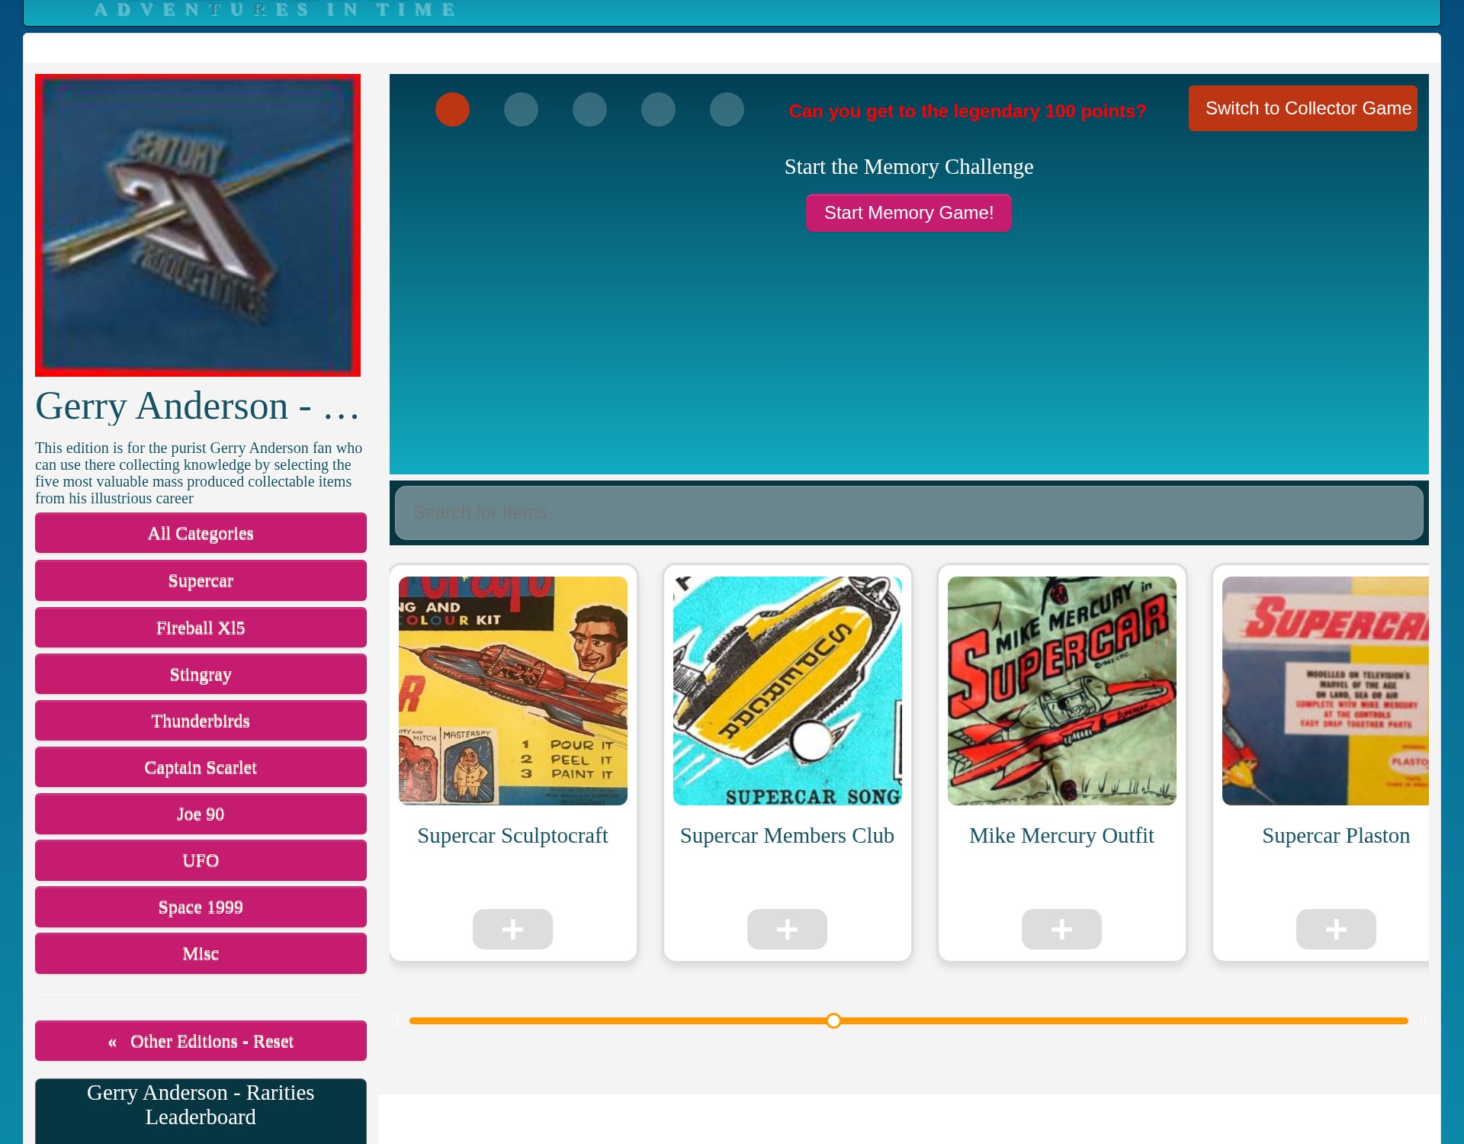Filter by UFO category
This screenshot has height=1144, width=1464.
point(201,860)
